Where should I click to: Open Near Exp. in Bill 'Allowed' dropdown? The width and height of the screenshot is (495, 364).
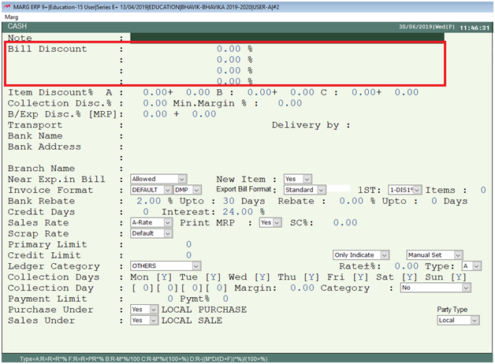click(x=158, y=179)
